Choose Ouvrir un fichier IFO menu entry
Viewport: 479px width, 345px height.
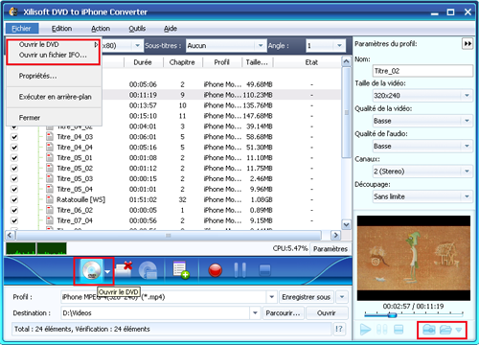click(53, 55)
